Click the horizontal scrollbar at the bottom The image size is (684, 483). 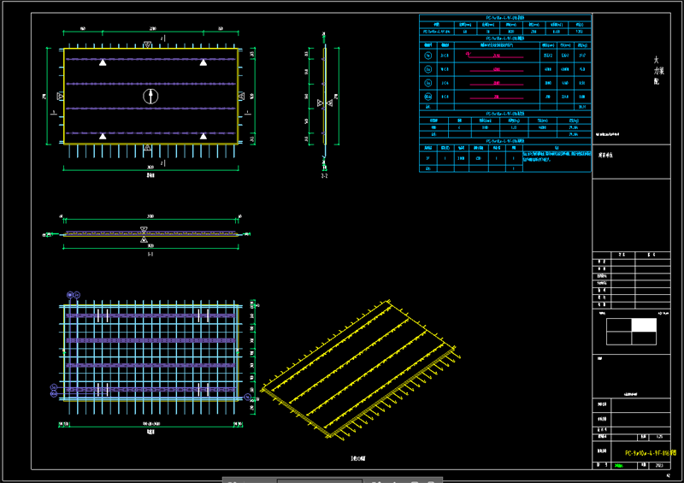[x=319, y=480]
